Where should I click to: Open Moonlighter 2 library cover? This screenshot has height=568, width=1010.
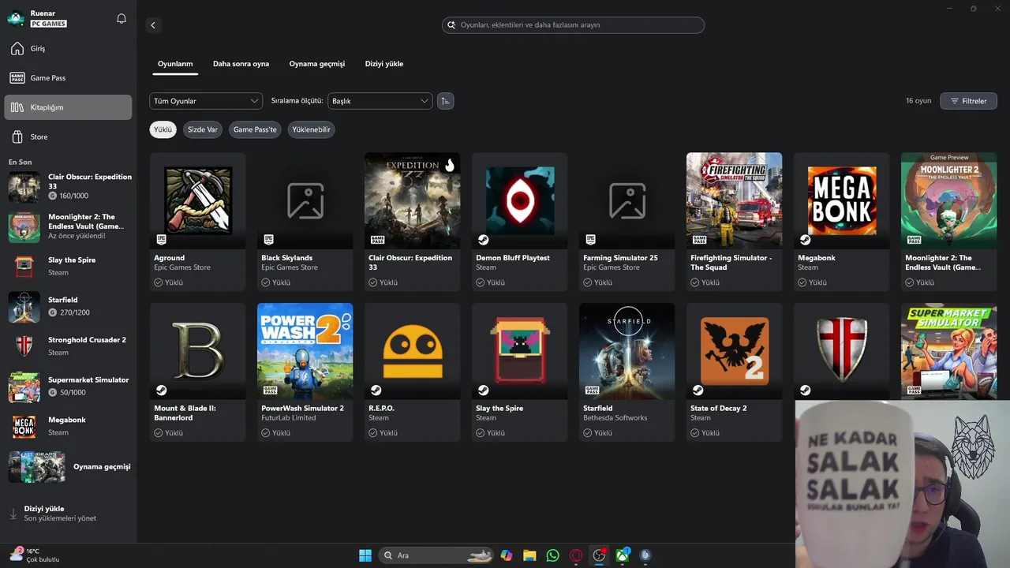(x=948, y=200)
